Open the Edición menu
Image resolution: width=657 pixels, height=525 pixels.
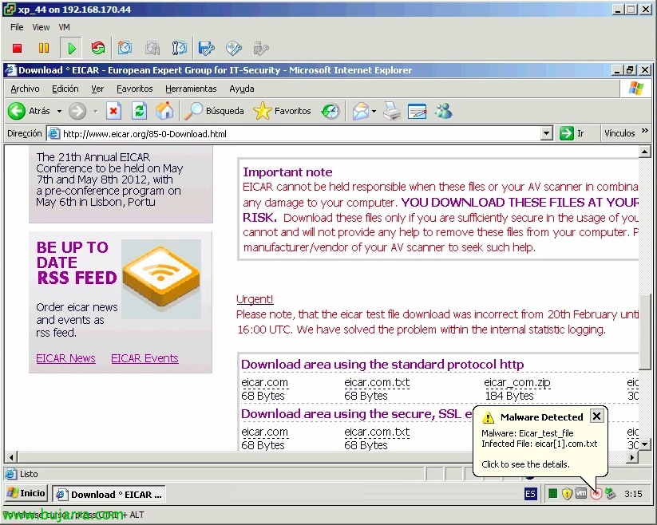click(65, 89)
